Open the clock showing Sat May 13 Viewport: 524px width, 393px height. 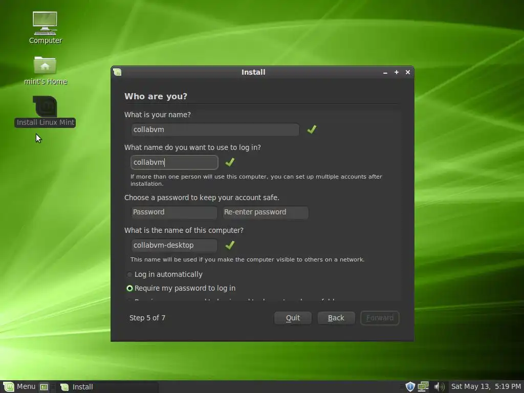tap(486, 387)
